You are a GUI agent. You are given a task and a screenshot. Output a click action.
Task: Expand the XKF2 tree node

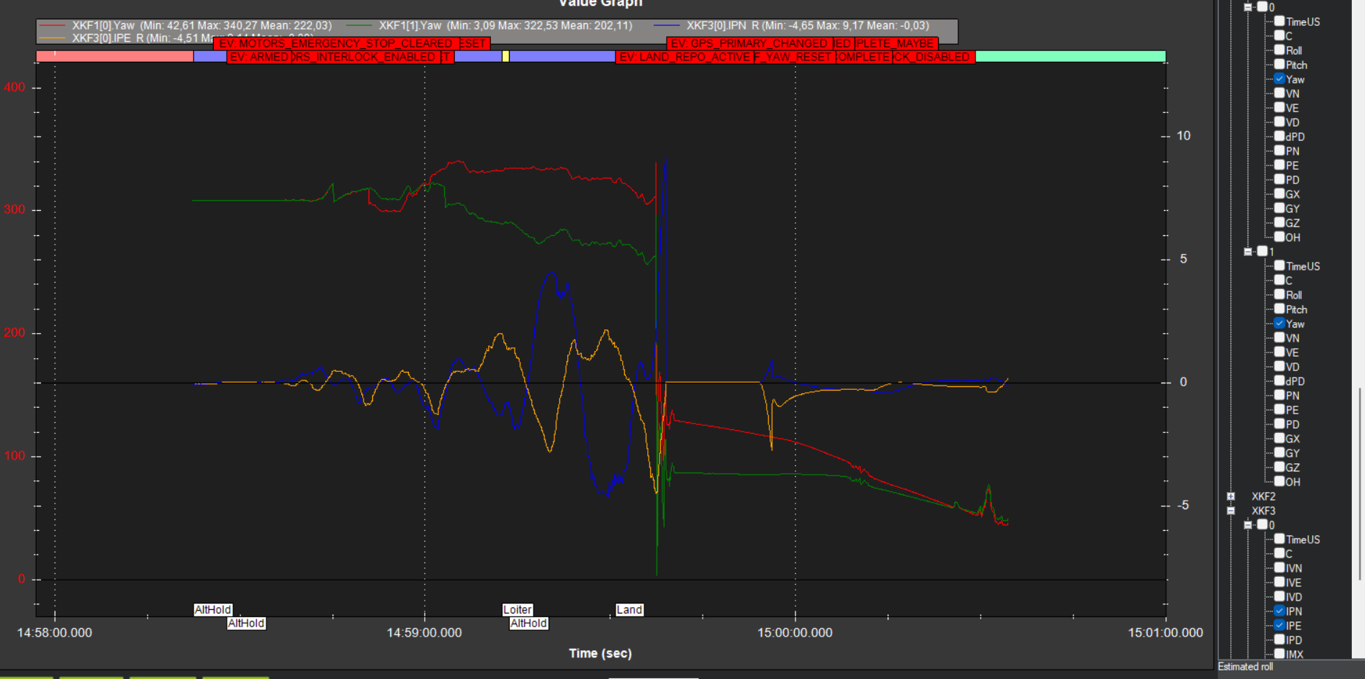[x=1231, y=496]
